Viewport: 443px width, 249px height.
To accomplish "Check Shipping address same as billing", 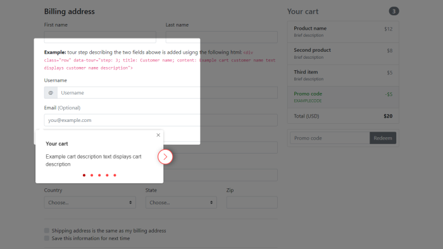I will point(47,231).
